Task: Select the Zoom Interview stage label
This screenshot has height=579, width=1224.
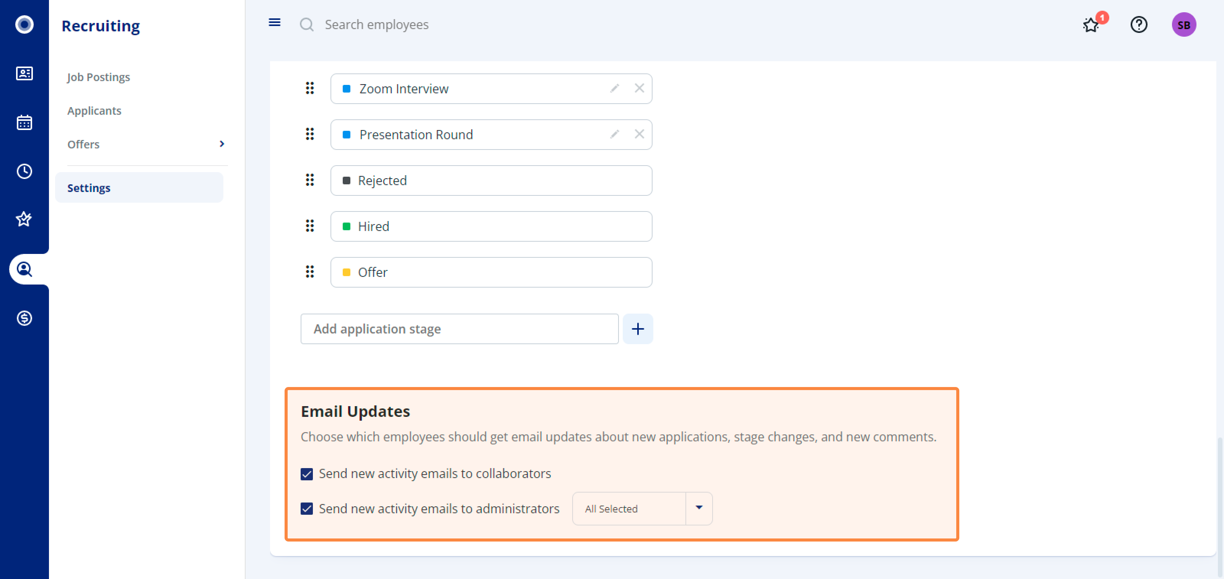Action: tap(404, 89)
